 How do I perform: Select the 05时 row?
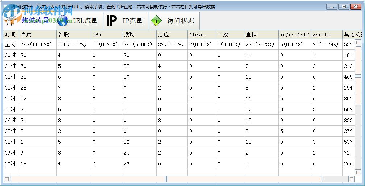point(179,109)
